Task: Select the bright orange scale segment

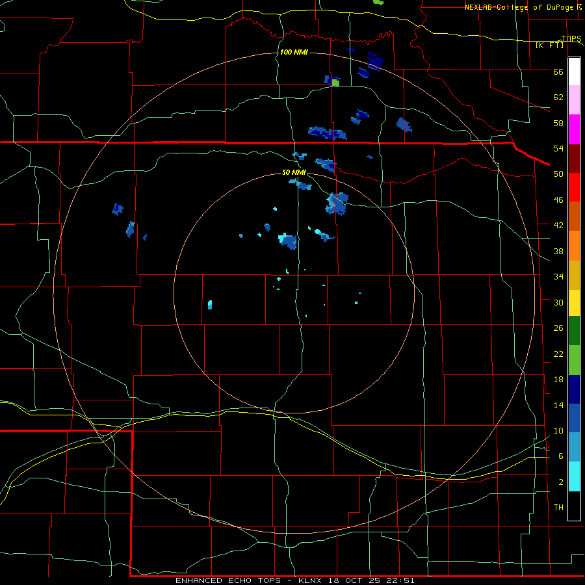Action: [574, 246]
